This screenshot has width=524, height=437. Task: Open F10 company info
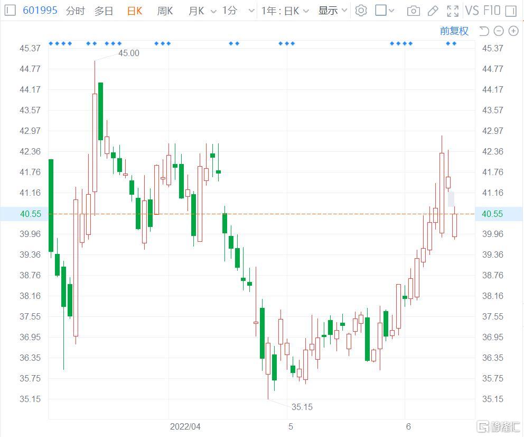coord(492,11)
